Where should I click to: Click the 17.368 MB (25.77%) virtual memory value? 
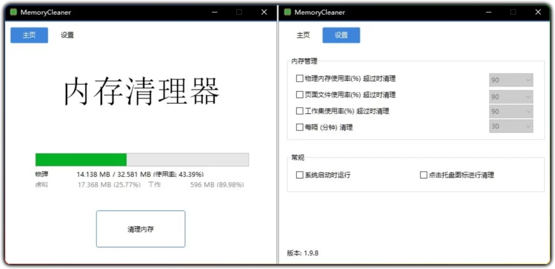click(x=109, y=185)
